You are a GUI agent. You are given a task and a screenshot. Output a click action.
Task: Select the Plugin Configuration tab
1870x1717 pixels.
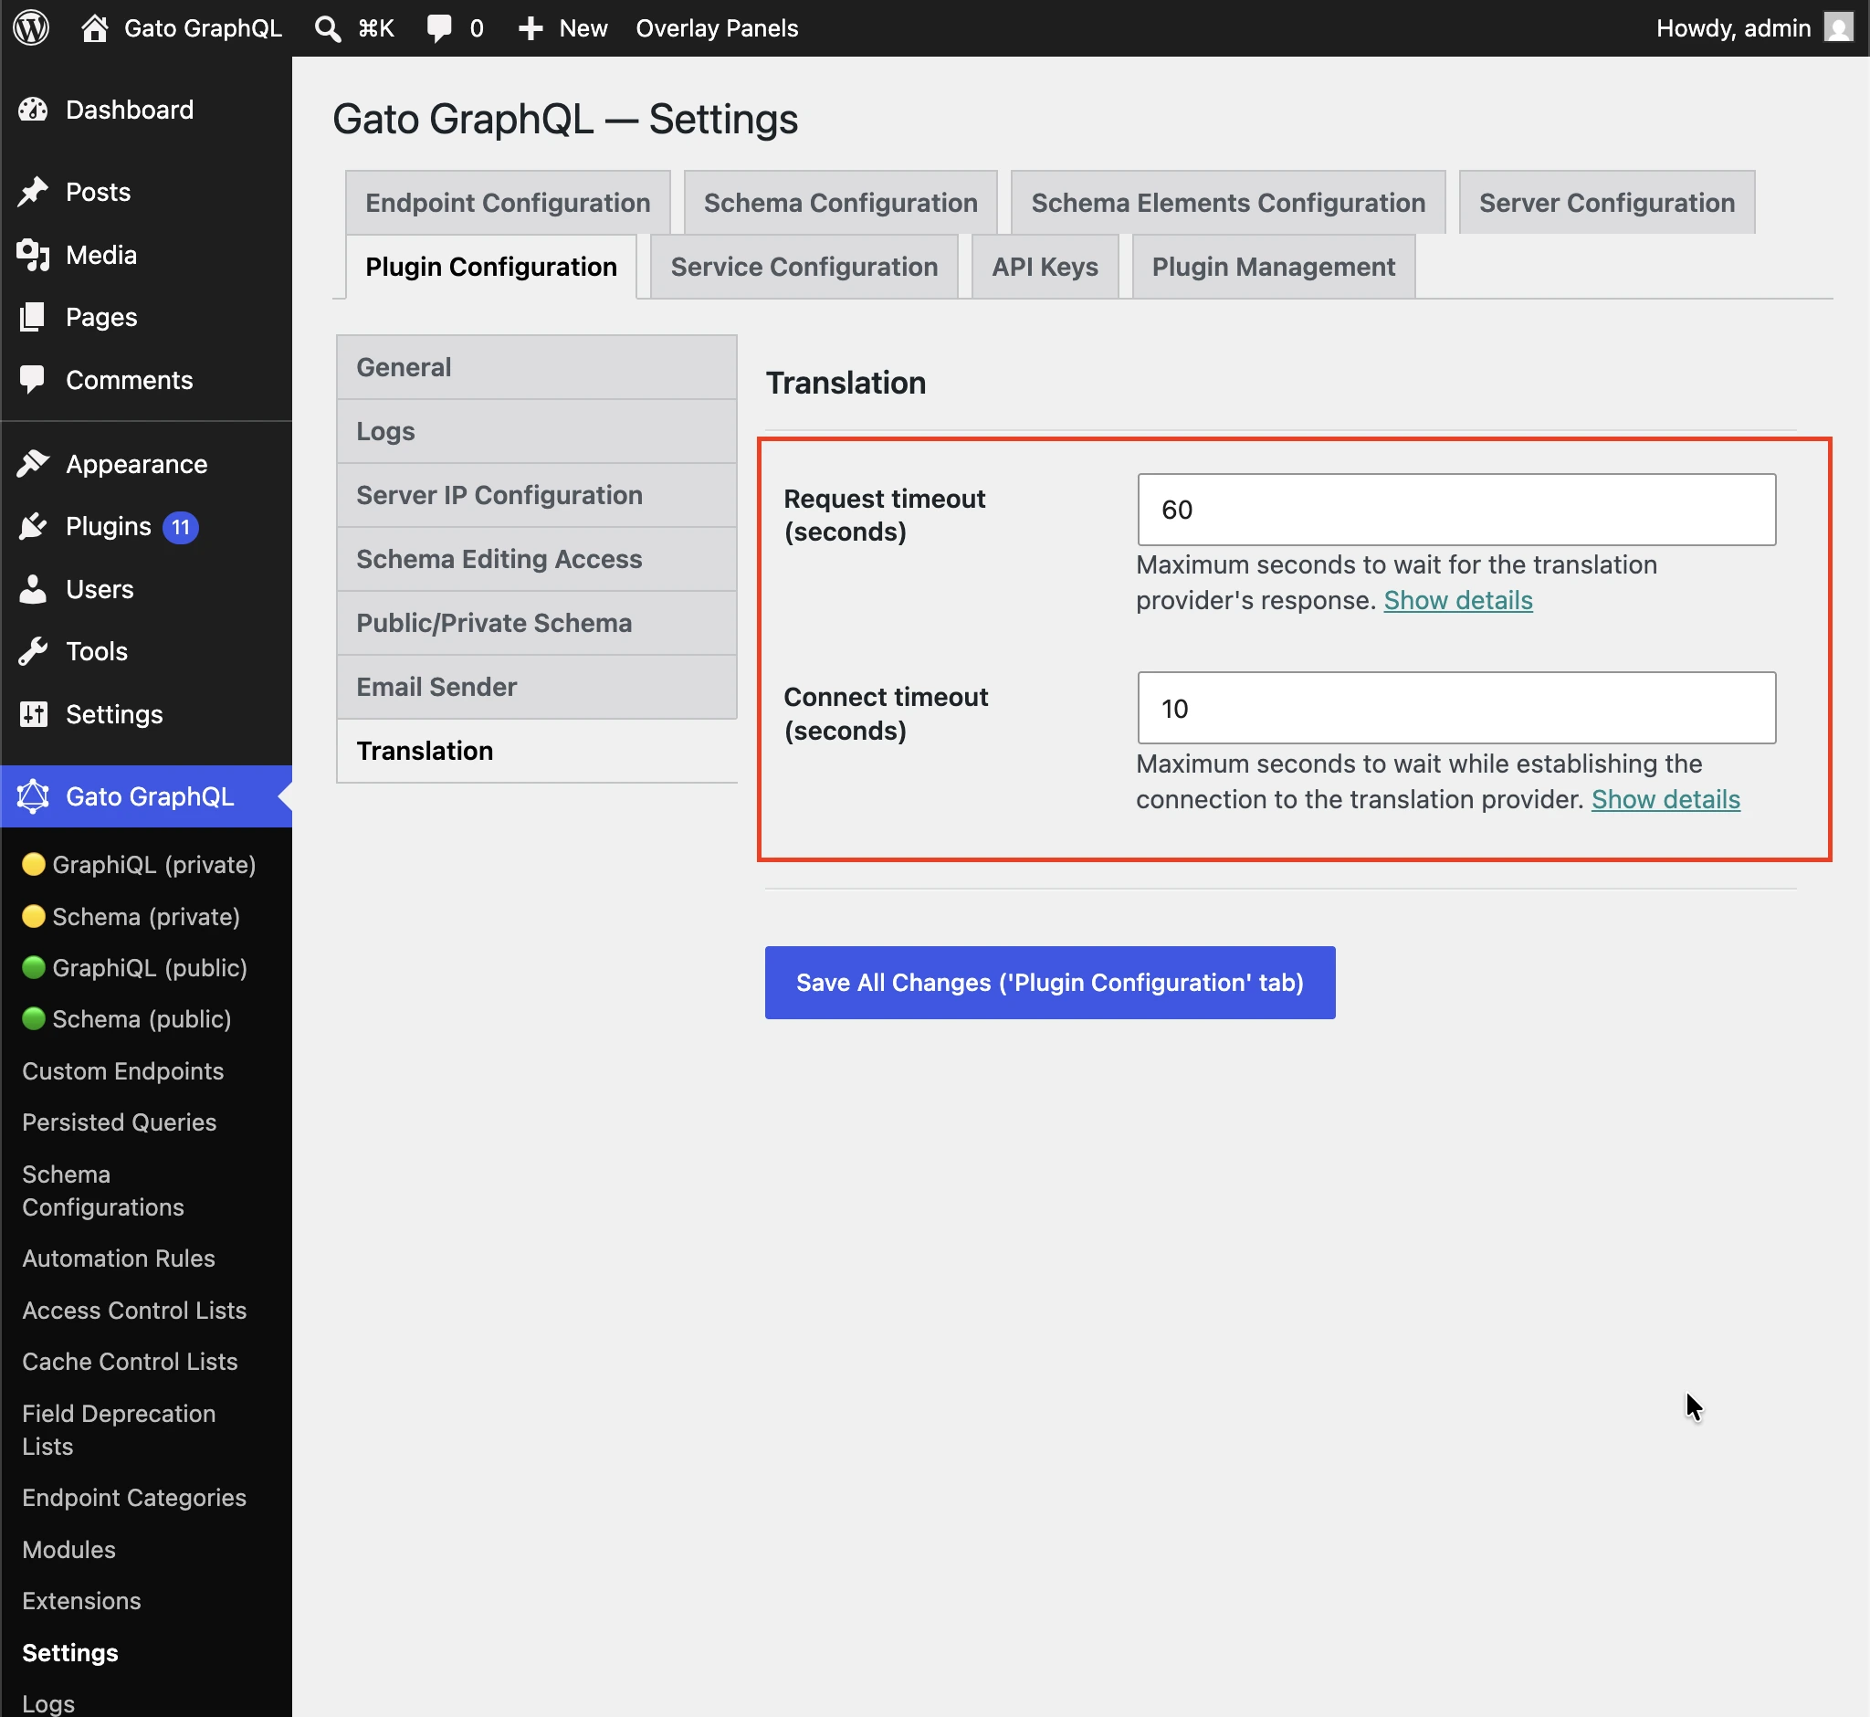(x=491, y=267)
